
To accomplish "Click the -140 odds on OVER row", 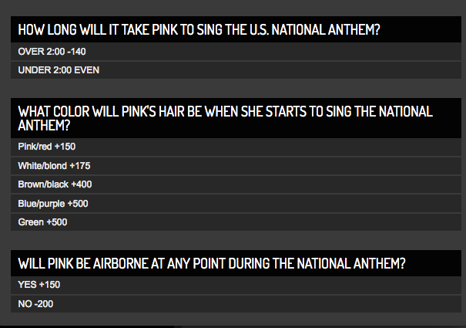I will point(77,52).
